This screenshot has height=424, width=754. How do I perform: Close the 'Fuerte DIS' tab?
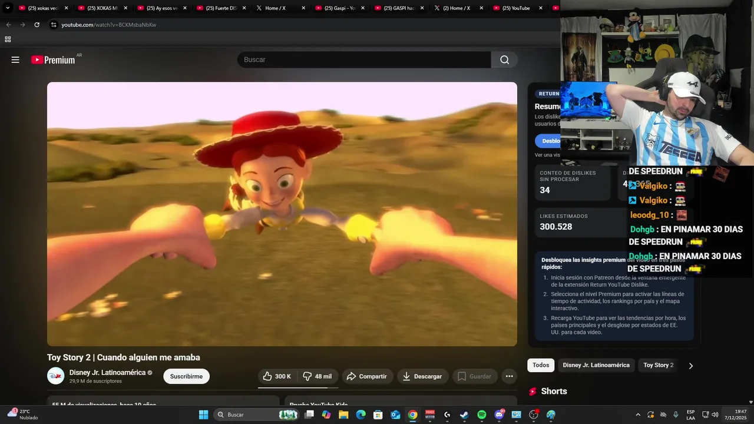point(244,8)
